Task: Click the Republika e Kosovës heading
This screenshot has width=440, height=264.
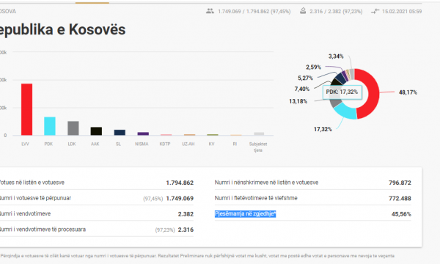Action: pyautogui.click(x=62, y=29)
